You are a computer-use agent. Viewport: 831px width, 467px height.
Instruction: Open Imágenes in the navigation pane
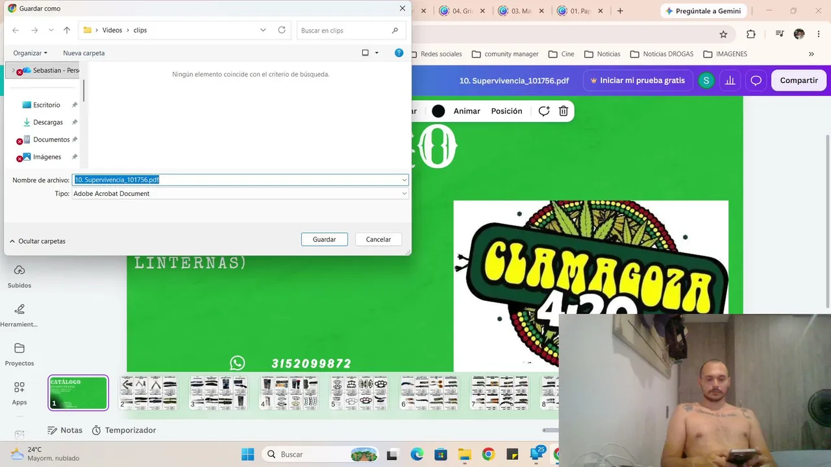pyautogui.click(x=47, y=157)
